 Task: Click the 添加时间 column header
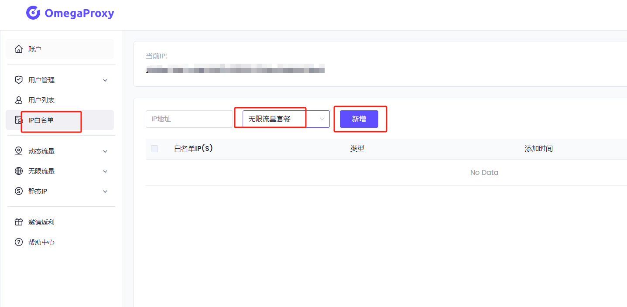[539, 149]
